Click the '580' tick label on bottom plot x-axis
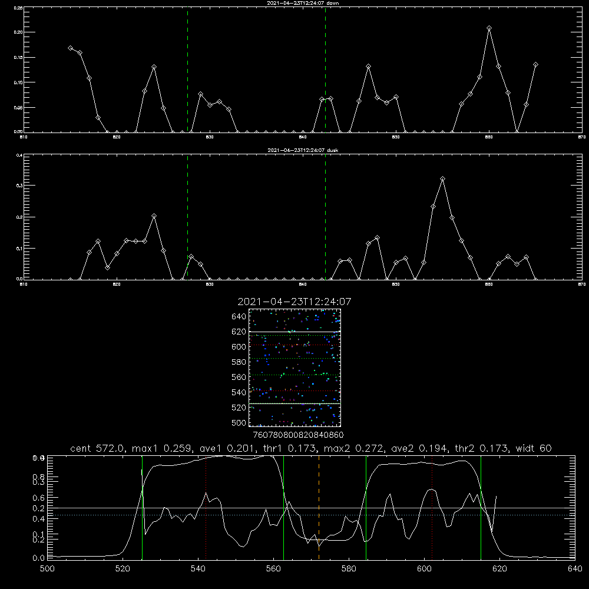 tap(349, 569)
